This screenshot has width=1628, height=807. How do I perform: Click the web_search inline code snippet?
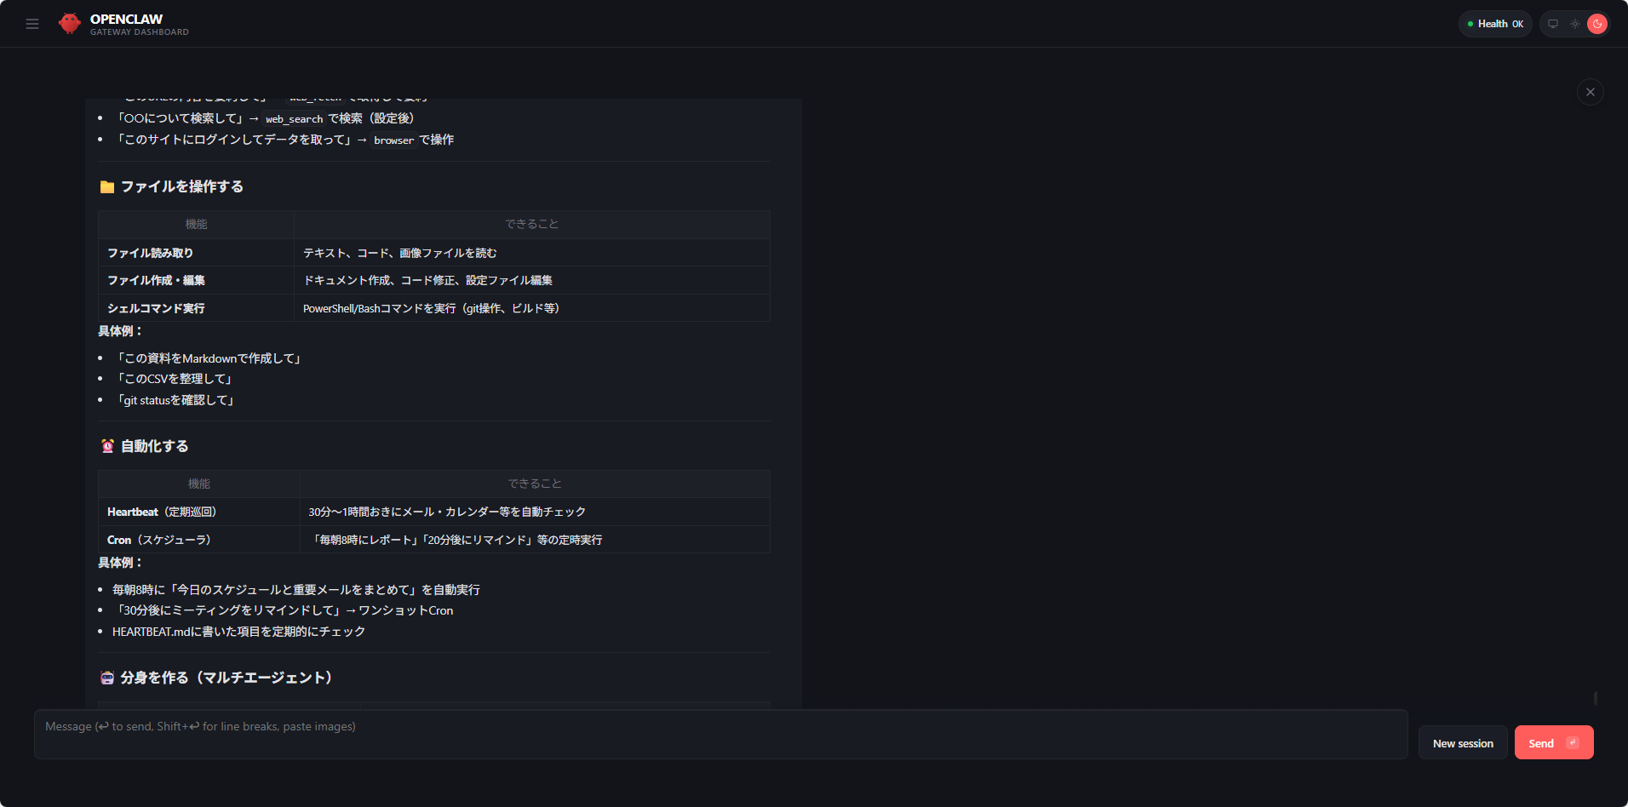[x=294, y=119]
